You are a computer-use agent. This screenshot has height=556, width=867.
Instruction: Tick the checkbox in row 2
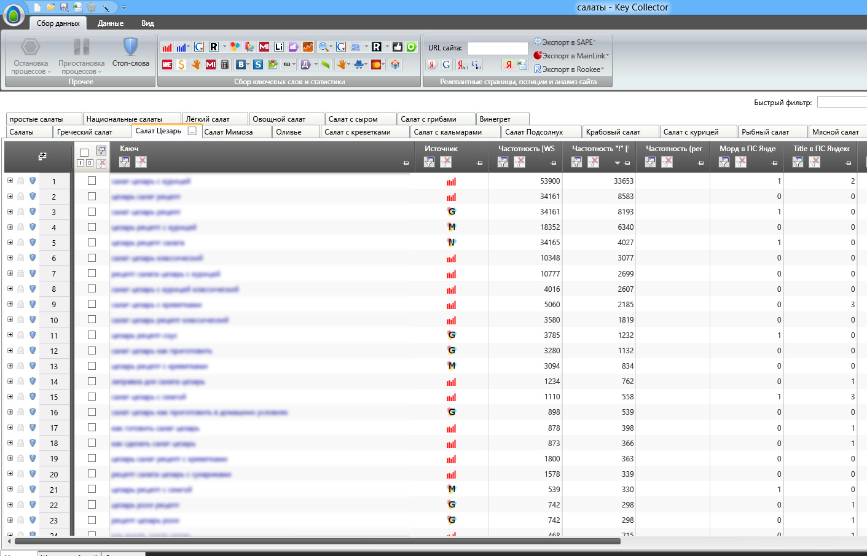click(x=92, y=196)
